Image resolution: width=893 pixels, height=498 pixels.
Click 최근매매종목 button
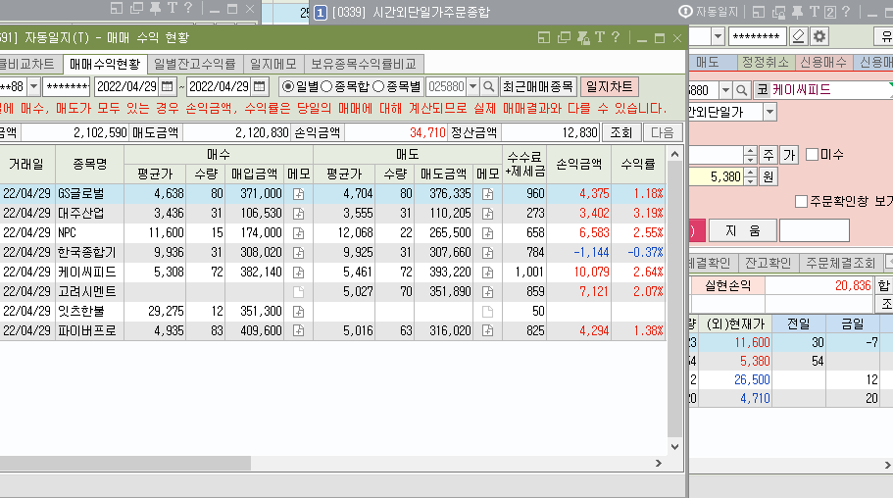click(x=537, y=86)
